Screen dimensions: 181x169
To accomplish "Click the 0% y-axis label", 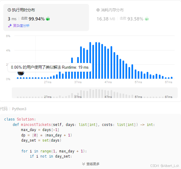I will click(8, 79).
